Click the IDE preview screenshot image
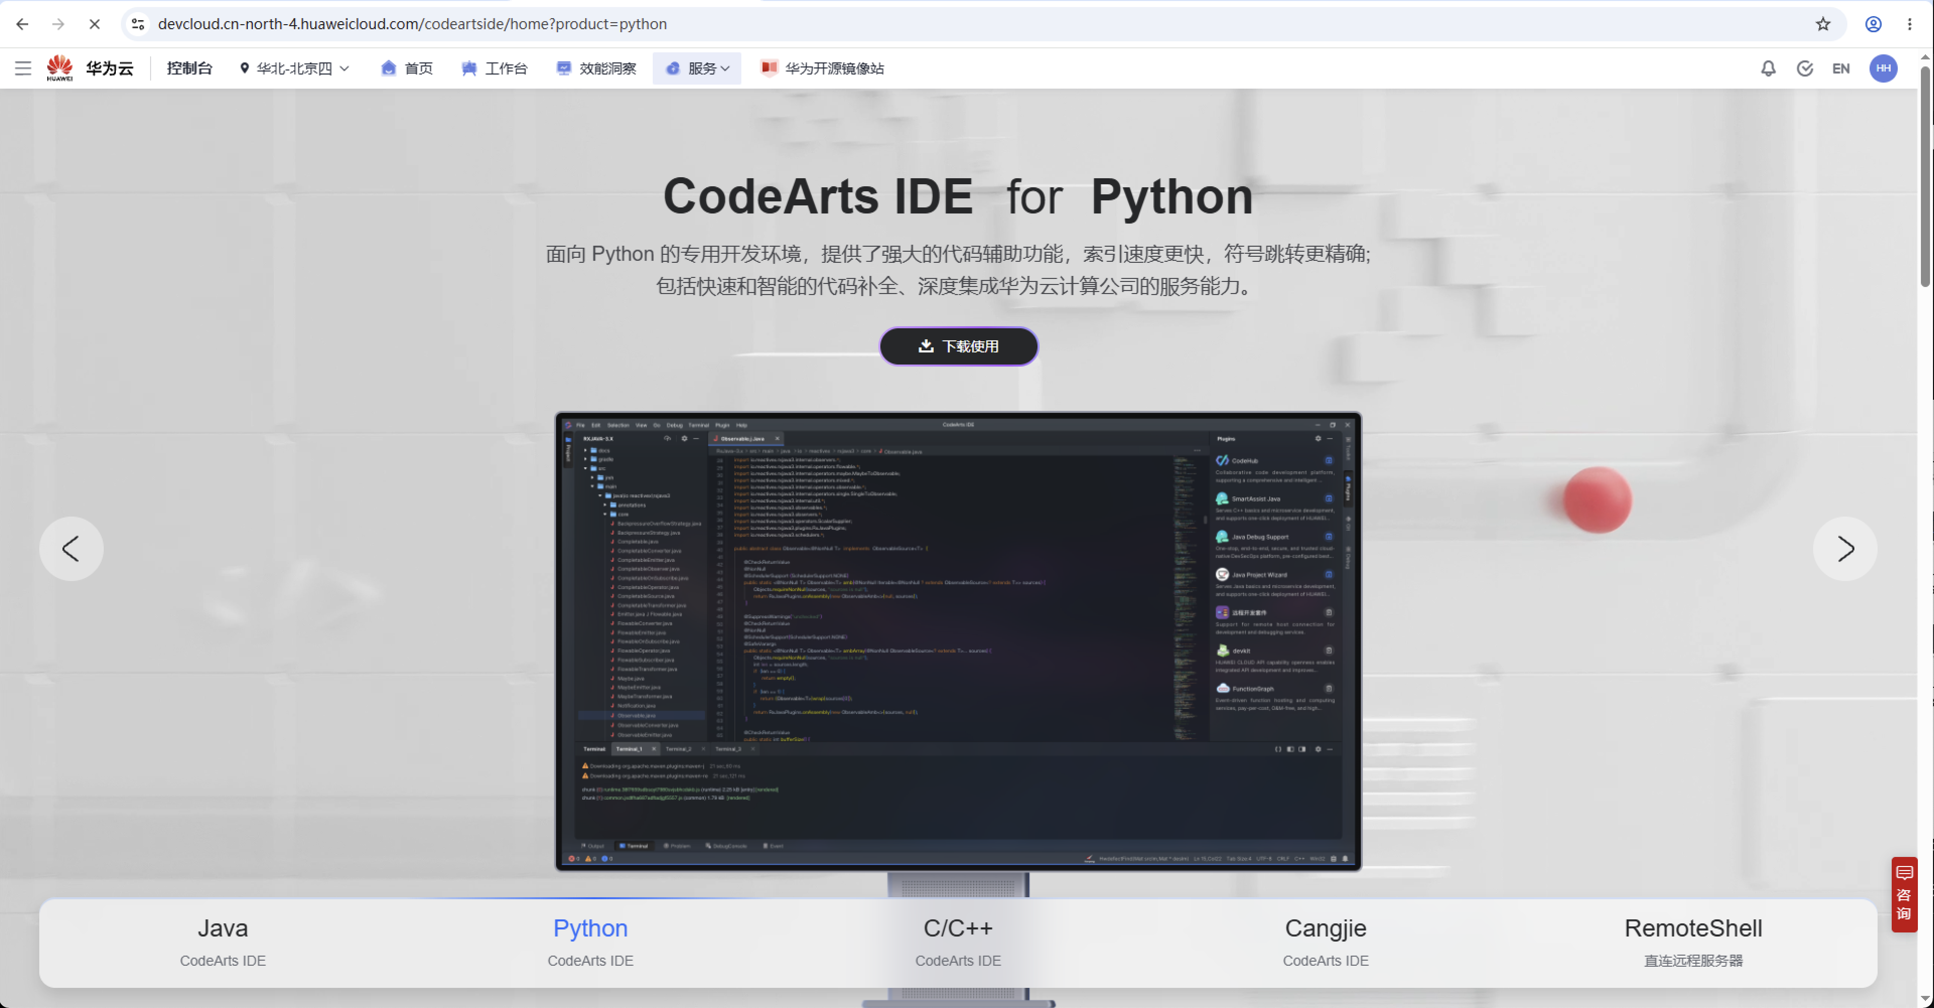This screenshot has width=1934, height=1008. point(958,641)
